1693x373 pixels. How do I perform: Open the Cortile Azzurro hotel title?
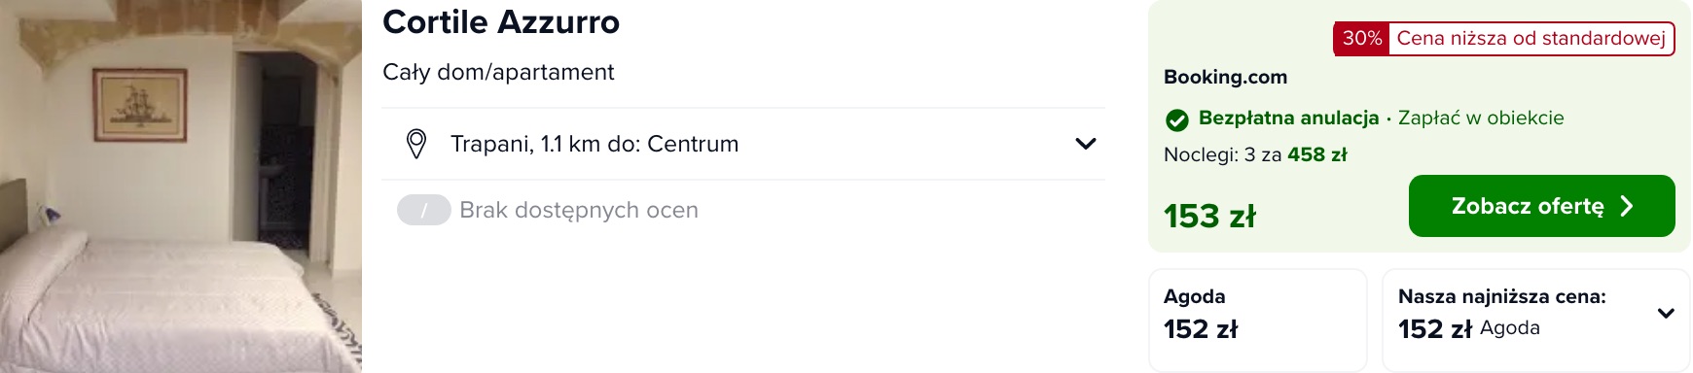501,21
